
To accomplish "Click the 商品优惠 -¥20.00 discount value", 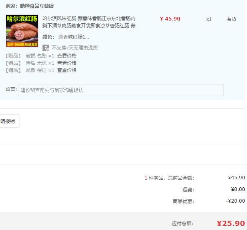I will coord(235,201).
